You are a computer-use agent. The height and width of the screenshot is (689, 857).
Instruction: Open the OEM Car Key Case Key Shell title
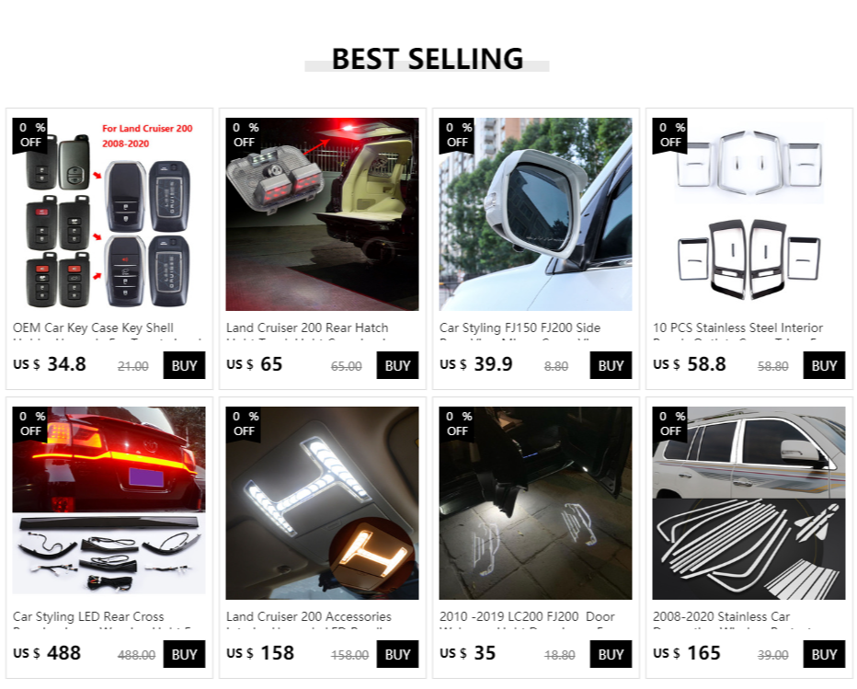click(x=94, y=328)
